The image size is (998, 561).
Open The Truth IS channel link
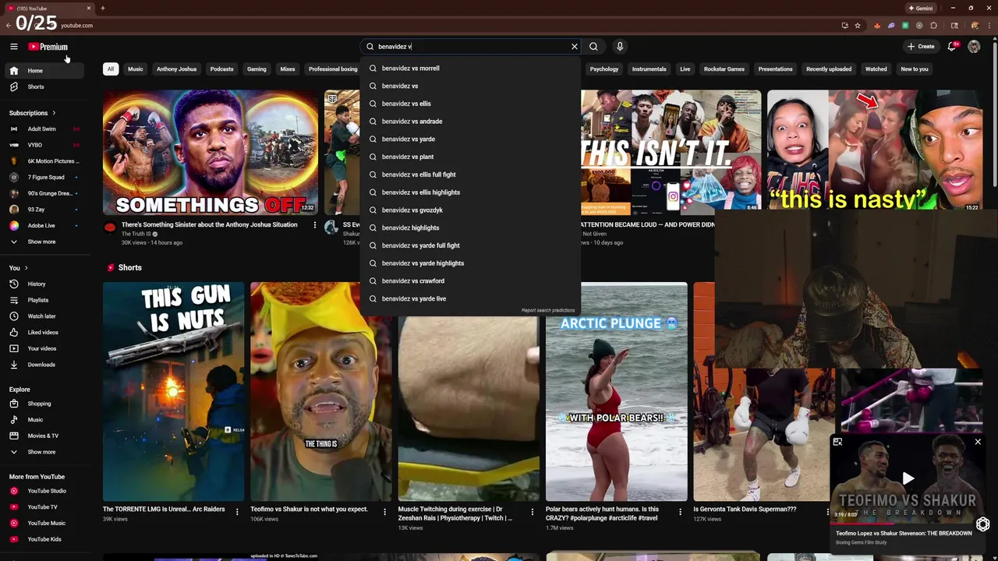tap(136, 234)
